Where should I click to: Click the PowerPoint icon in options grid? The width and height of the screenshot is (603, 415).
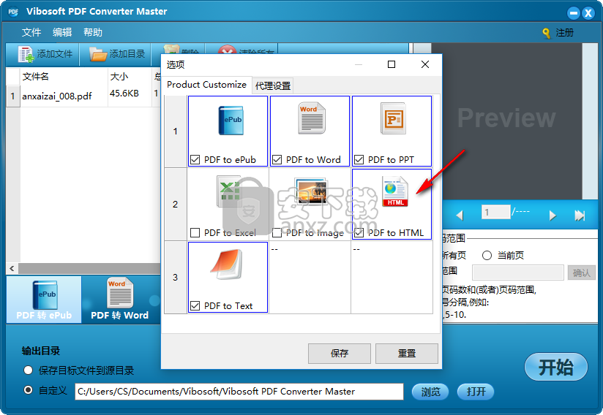[x=393, y=118]
